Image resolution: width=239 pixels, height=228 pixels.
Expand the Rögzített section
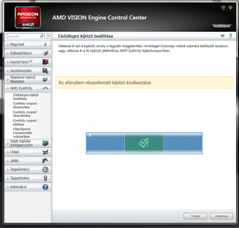point(27,44)
